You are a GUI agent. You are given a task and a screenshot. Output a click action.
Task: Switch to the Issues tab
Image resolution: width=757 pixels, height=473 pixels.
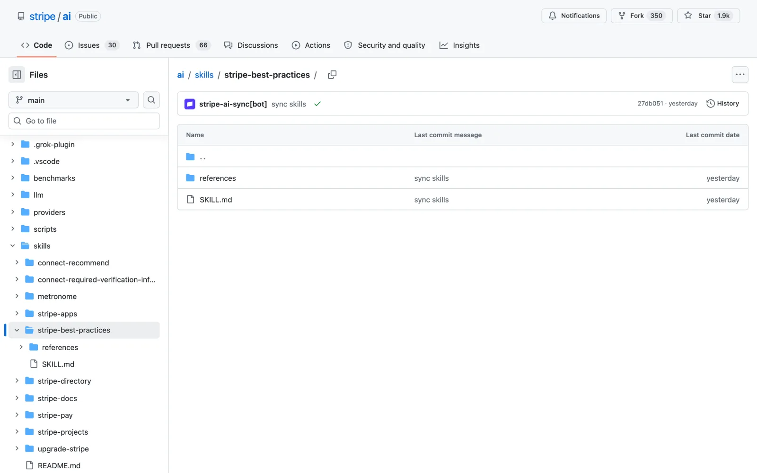tap(92, 45)
